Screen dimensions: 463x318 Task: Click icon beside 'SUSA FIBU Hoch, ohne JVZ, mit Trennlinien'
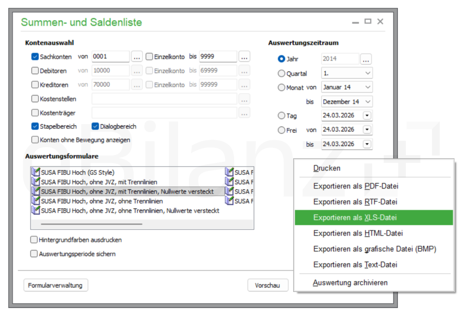tap(36, 182)
